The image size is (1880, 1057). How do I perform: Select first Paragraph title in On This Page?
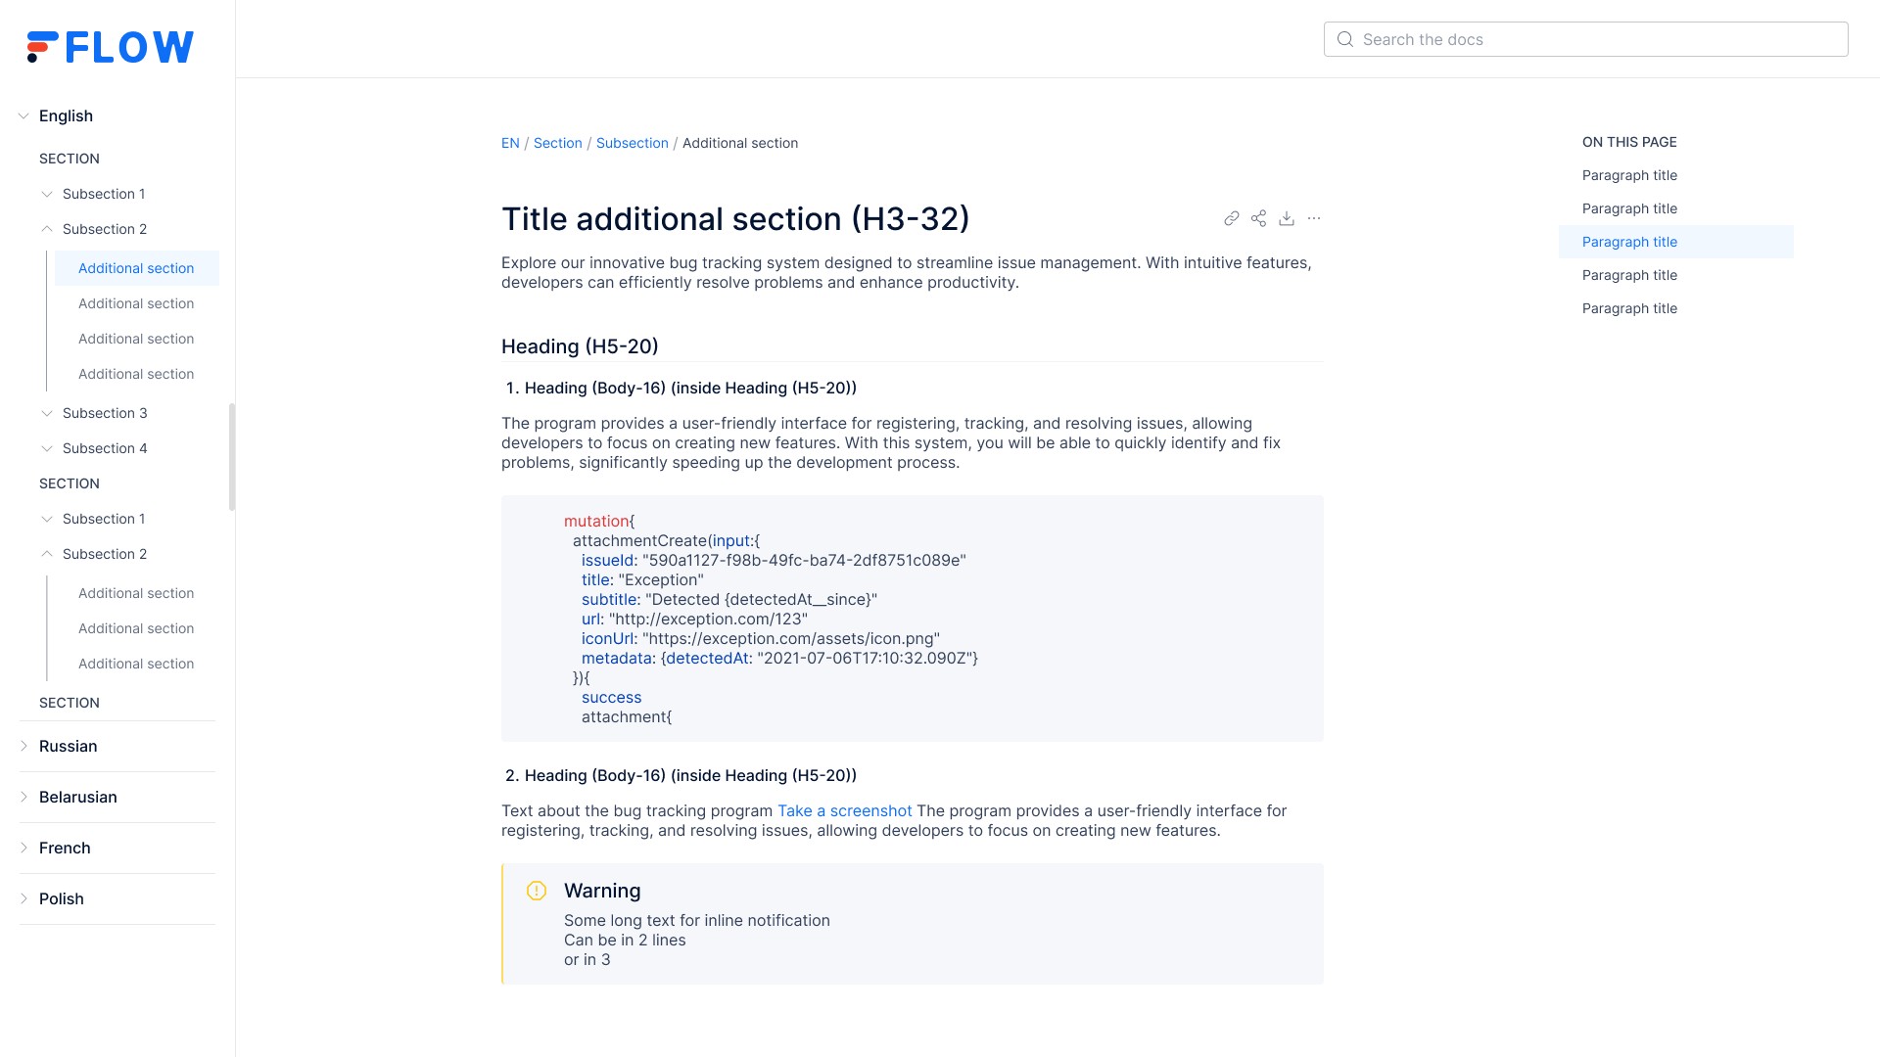click(x=1629, y=175)
